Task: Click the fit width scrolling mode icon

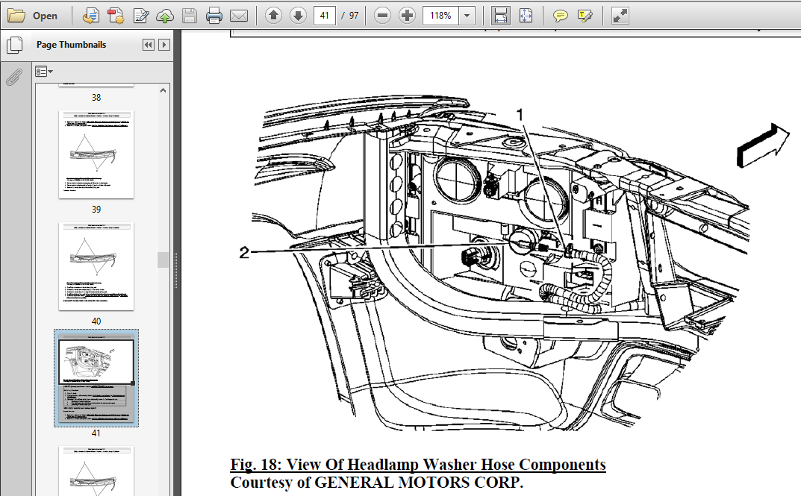Action: [x=501, y=16]
